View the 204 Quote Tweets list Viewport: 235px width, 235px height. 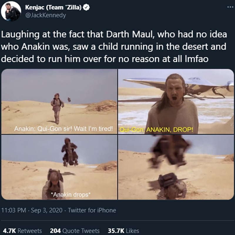[75, 231]
